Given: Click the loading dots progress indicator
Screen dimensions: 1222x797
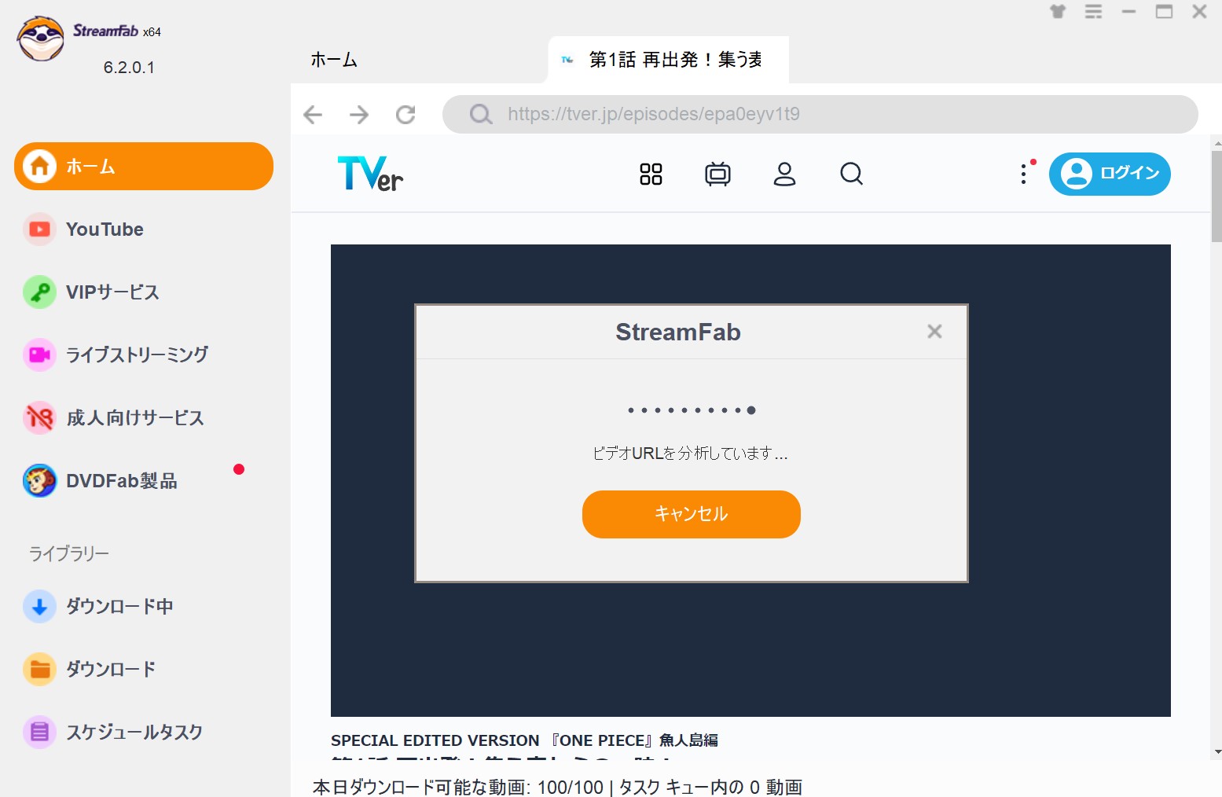Looking at the screenshot, I should 692,410.
